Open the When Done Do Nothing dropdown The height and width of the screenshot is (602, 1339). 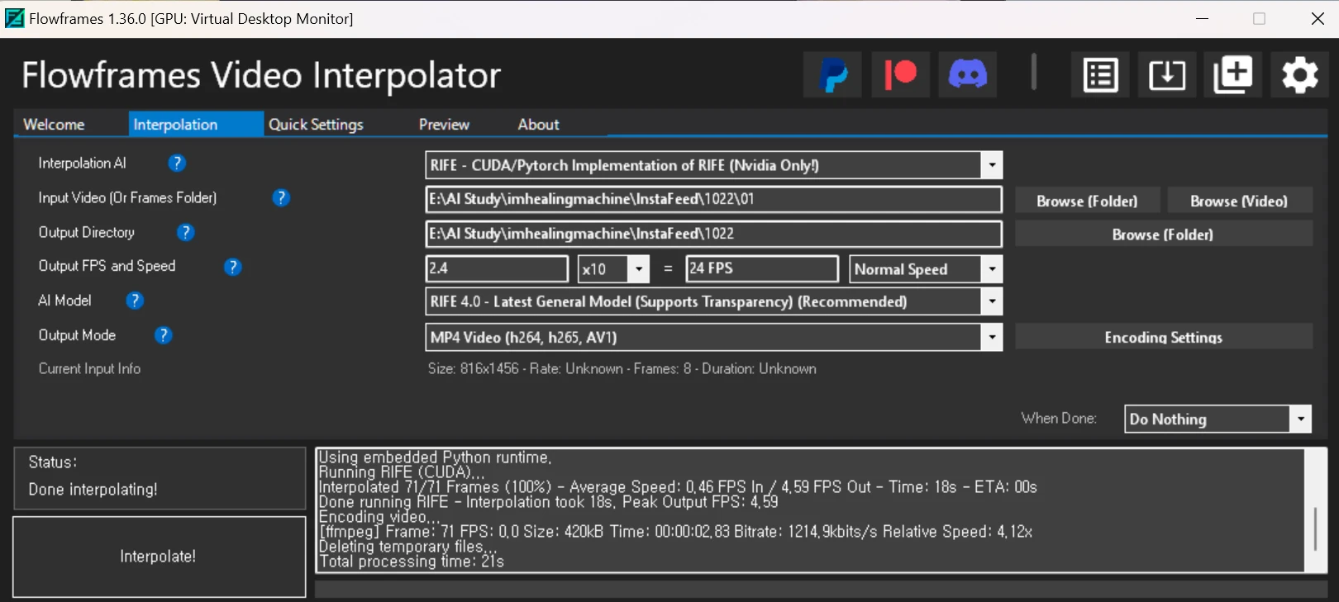pyautogui.click(x=1301, y=419)
